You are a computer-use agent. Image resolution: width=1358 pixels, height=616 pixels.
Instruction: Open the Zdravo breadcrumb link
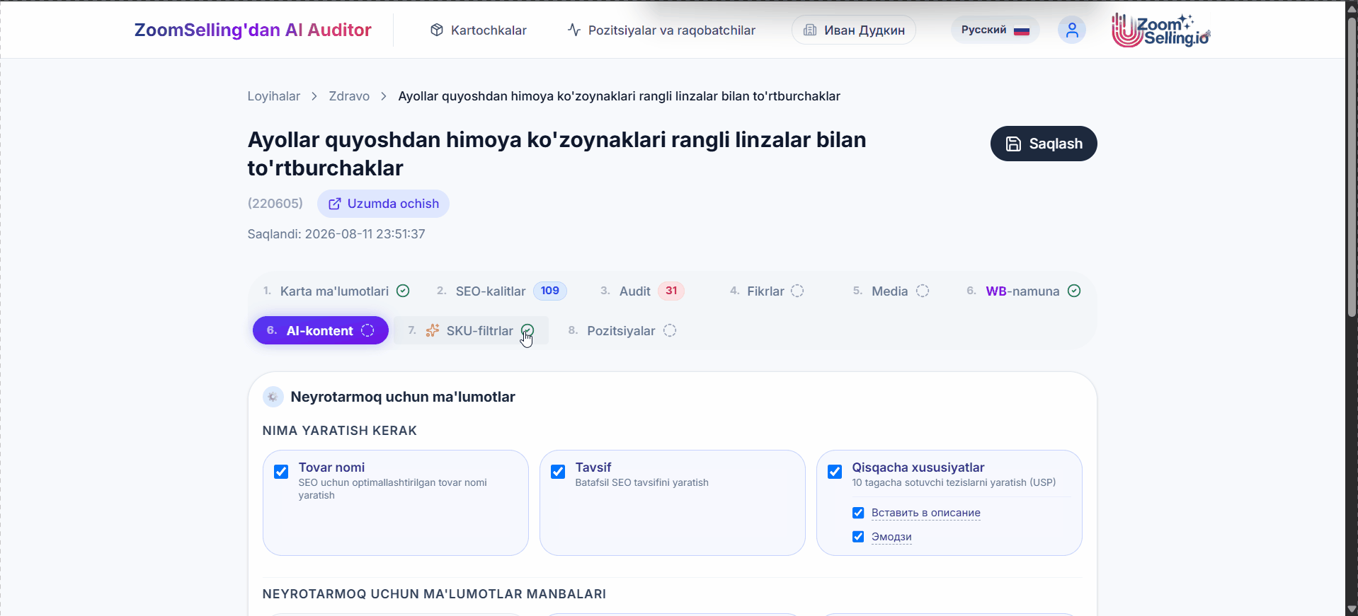click(x=349, y=96)
